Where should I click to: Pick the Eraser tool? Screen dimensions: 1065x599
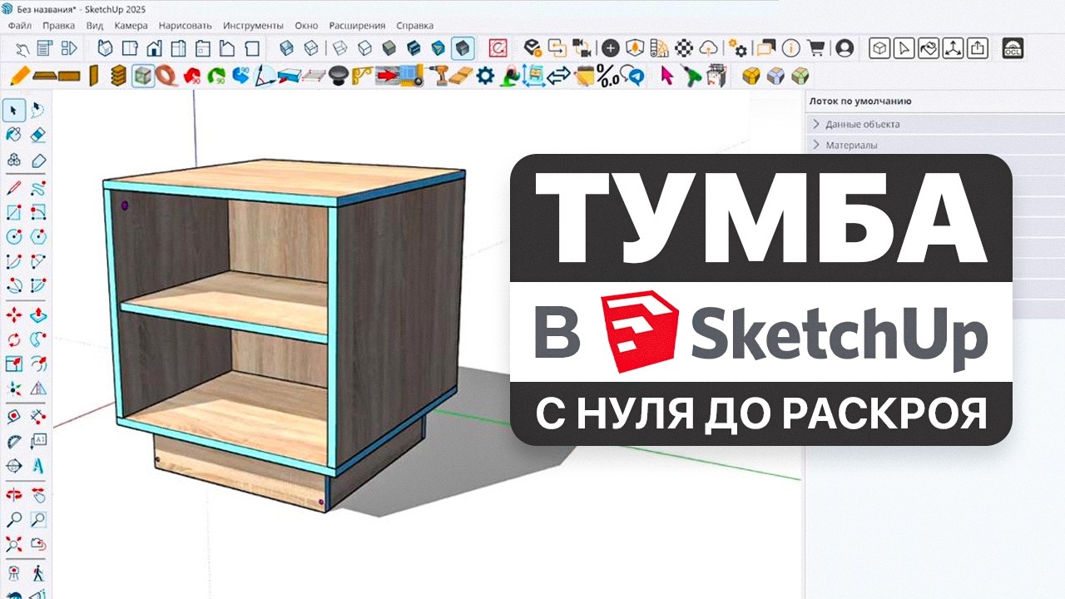click(x=37, y=135)
